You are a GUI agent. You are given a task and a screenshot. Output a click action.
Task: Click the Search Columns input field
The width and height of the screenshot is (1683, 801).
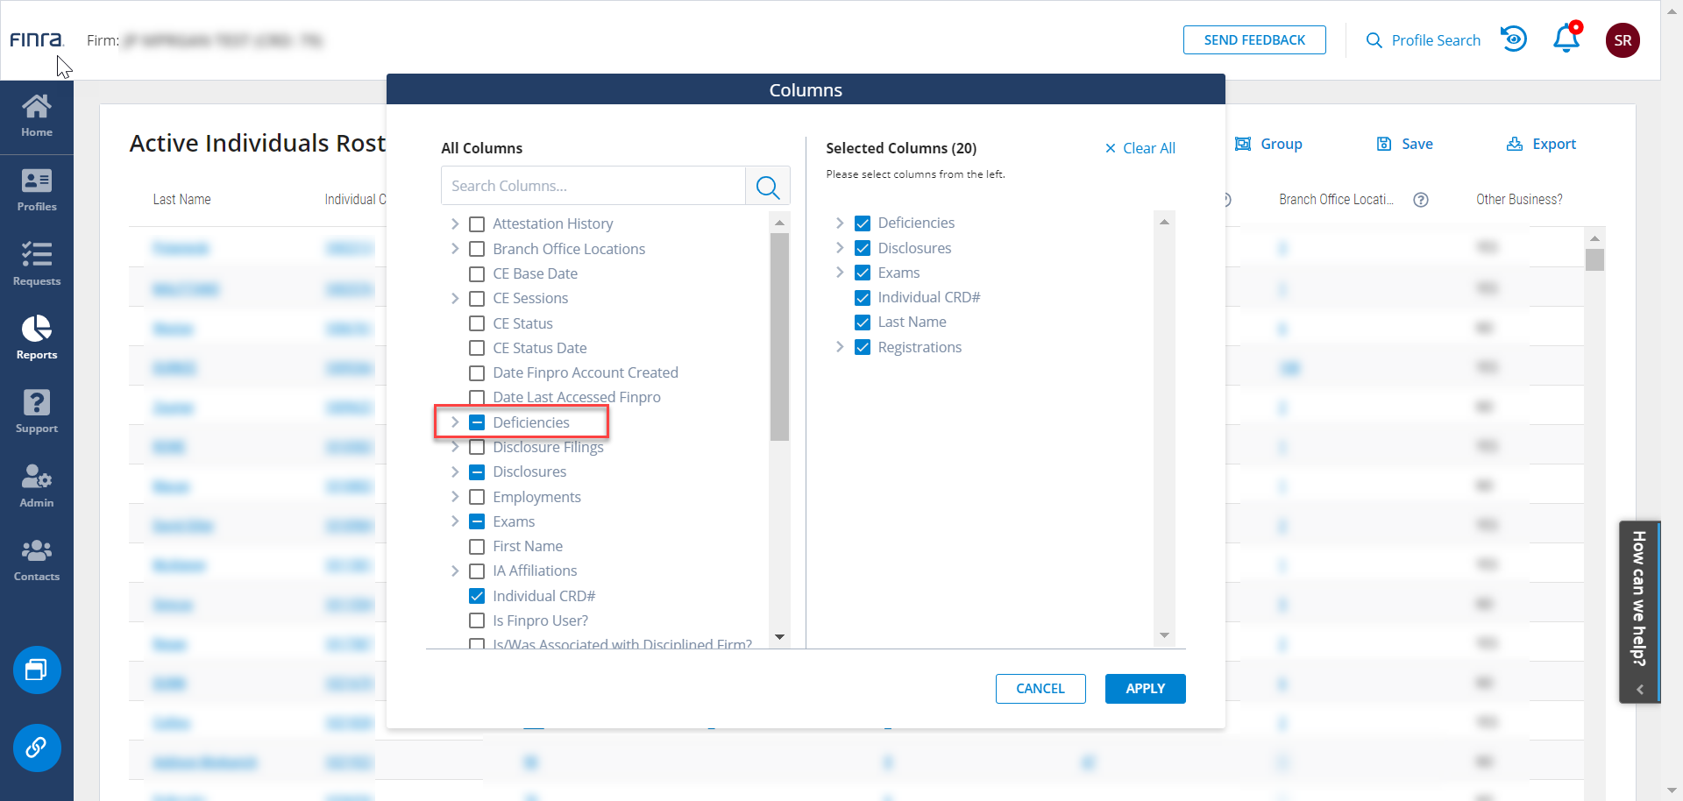pyautogui.click(x=593, y=186)
